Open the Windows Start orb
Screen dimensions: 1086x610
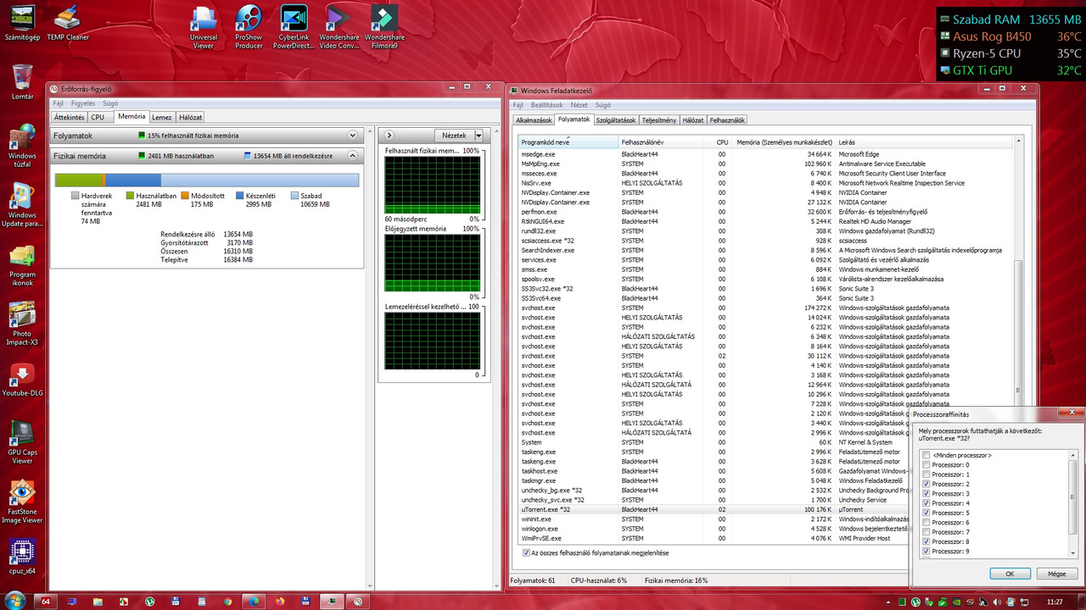16,601
